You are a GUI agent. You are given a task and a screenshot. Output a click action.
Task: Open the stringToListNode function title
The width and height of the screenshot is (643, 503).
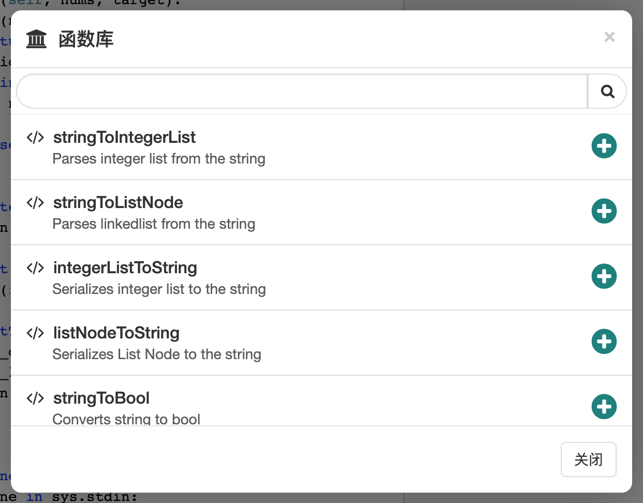click(x=118, y=203)
